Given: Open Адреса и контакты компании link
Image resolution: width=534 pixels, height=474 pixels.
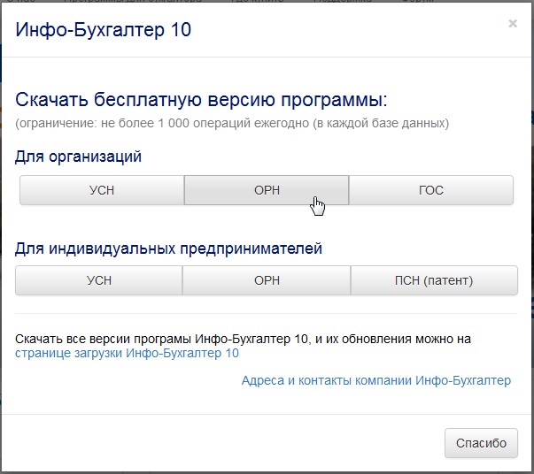Looking at the screenshot, I should pyautogui.click(x=376, y=380).
